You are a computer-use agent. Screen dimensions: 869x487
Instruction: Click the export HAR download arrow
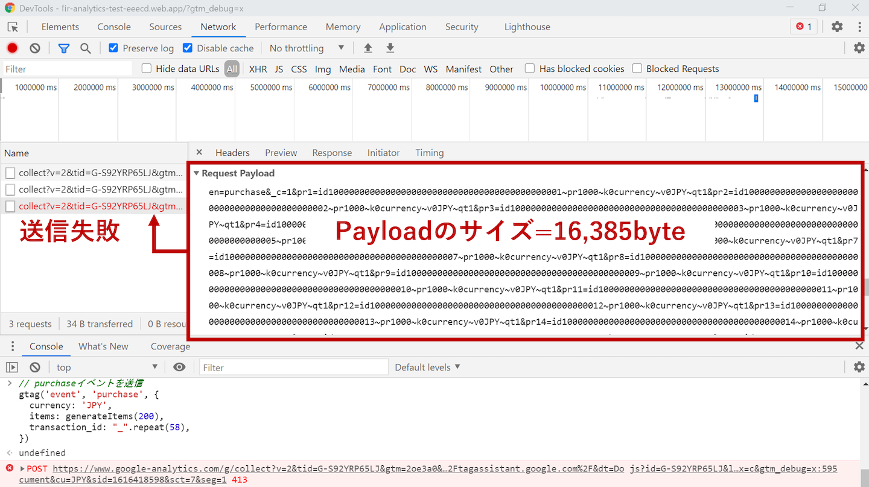(390, 48)
